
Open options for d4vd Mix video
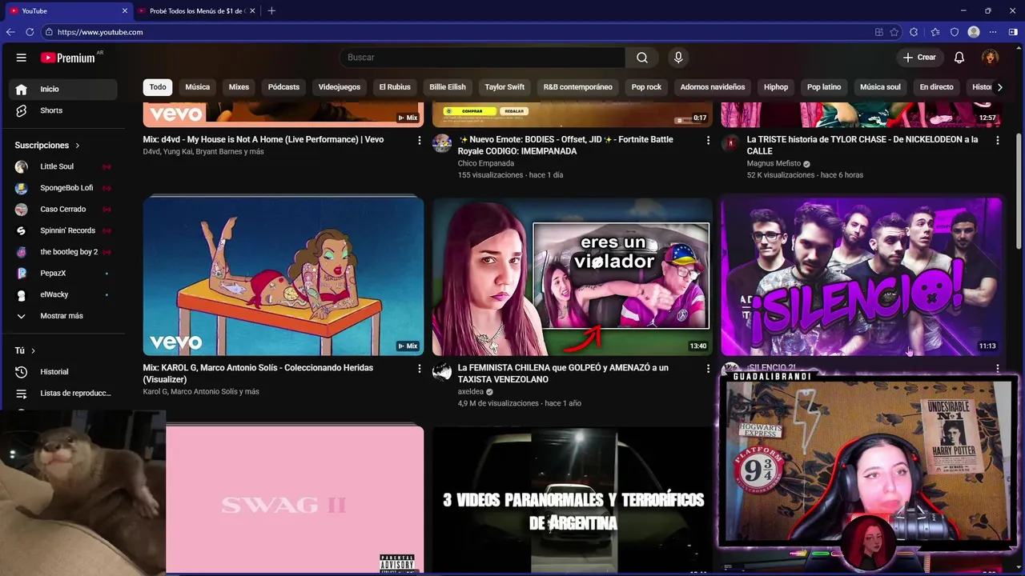point(419,140)
